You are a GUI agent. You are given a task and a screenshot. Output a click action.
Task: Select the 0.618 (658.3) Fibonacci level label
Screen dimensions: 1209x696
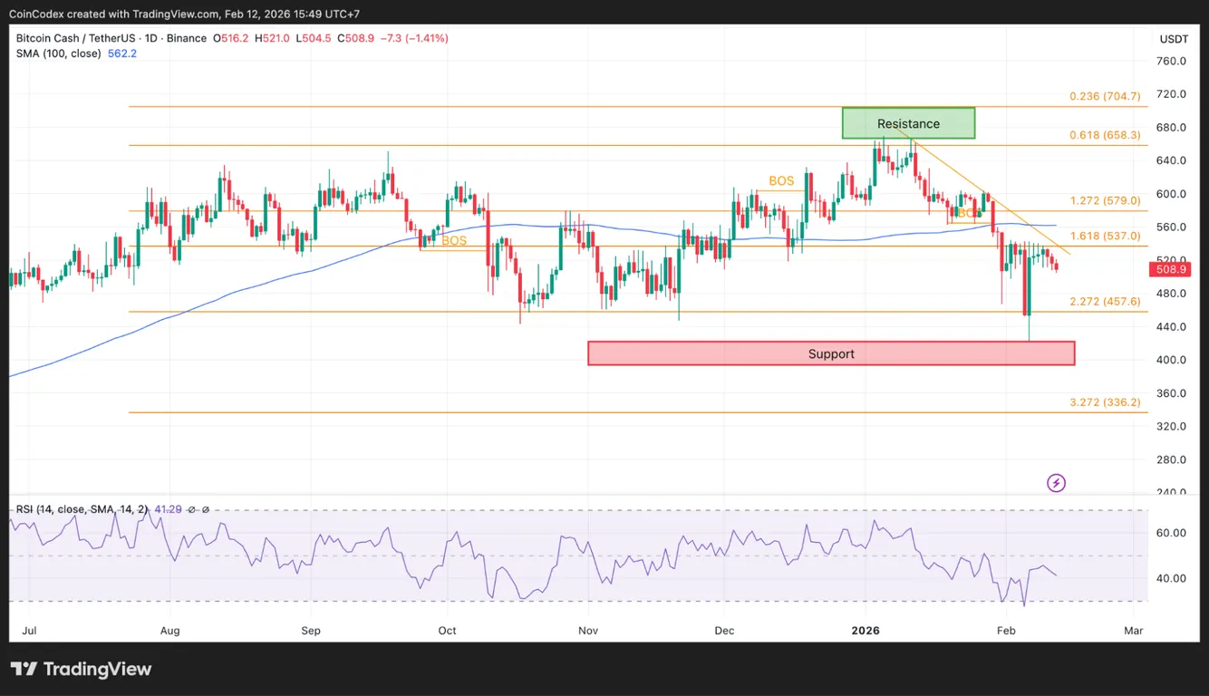click(x=1105, y=135)
